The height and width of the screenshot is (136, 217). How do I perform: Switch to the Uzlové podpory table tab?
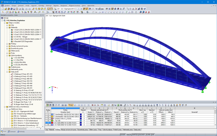tap(108, 130)
